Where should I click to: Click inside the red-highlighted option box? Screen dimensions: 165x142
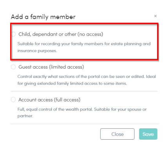pyautogui.click(x=84, y=42)
